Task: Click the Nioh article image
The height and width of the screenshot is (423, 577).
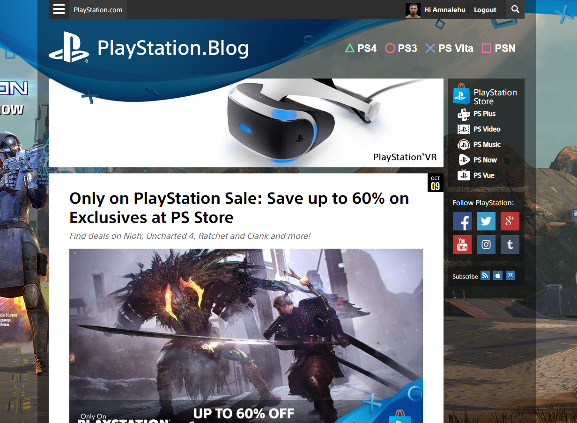Action: click(246, 336)
